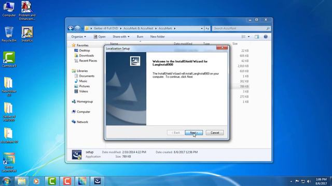
Task: Open Problem and Enhancement desktop shortcut
Action: click(x=27, y=10)
